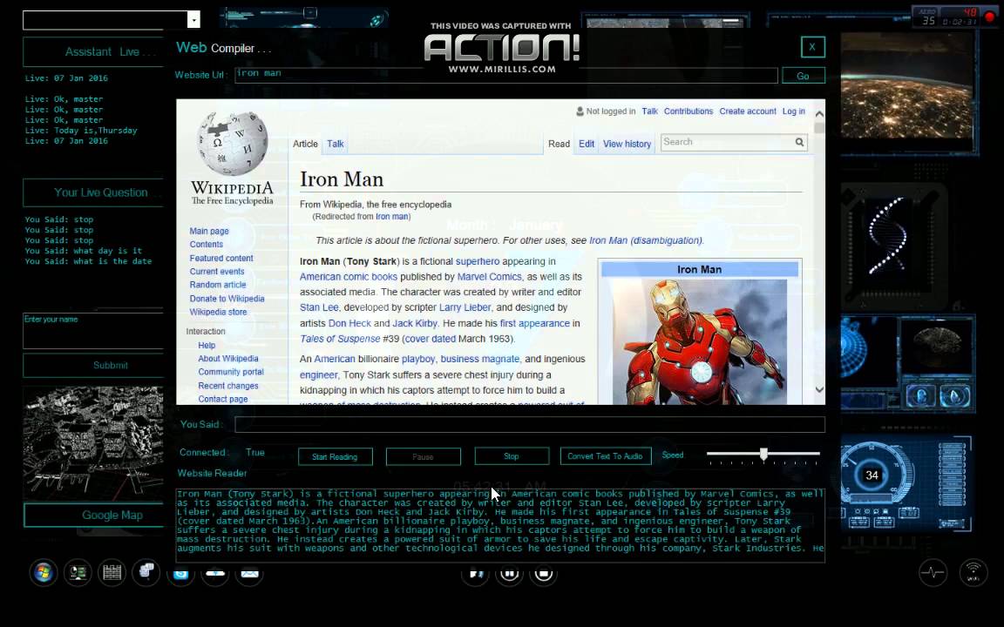The image size is (1004, 627).
Task: Open Contact page link
Action: (x=223, y=399)
